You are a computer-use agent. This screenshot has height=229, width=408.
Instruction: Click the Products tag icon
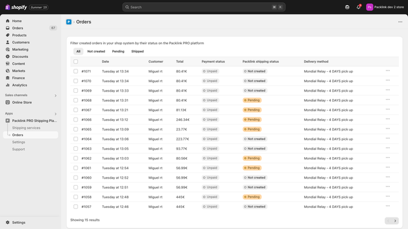point(8,35)
